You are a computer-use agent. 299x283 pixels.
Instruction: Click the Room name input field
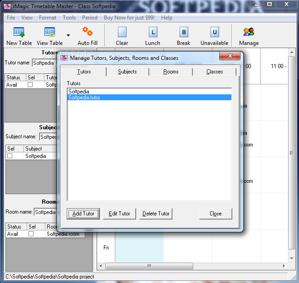pyautogui.click(x=45, y=212)
